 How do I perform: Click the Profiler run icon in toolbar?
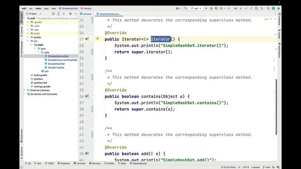(x=222, y=8)
